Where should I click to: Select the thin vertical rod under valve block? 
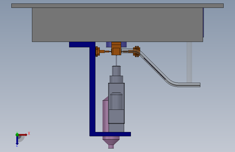pyautogui.click(x=116, y=61)
